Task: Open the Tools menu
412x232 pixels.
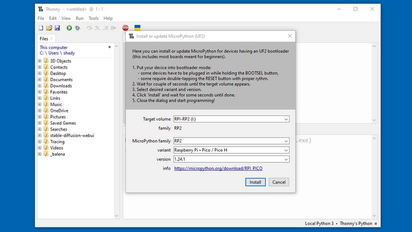Action: pyautogui.click(x=93, y=18)
